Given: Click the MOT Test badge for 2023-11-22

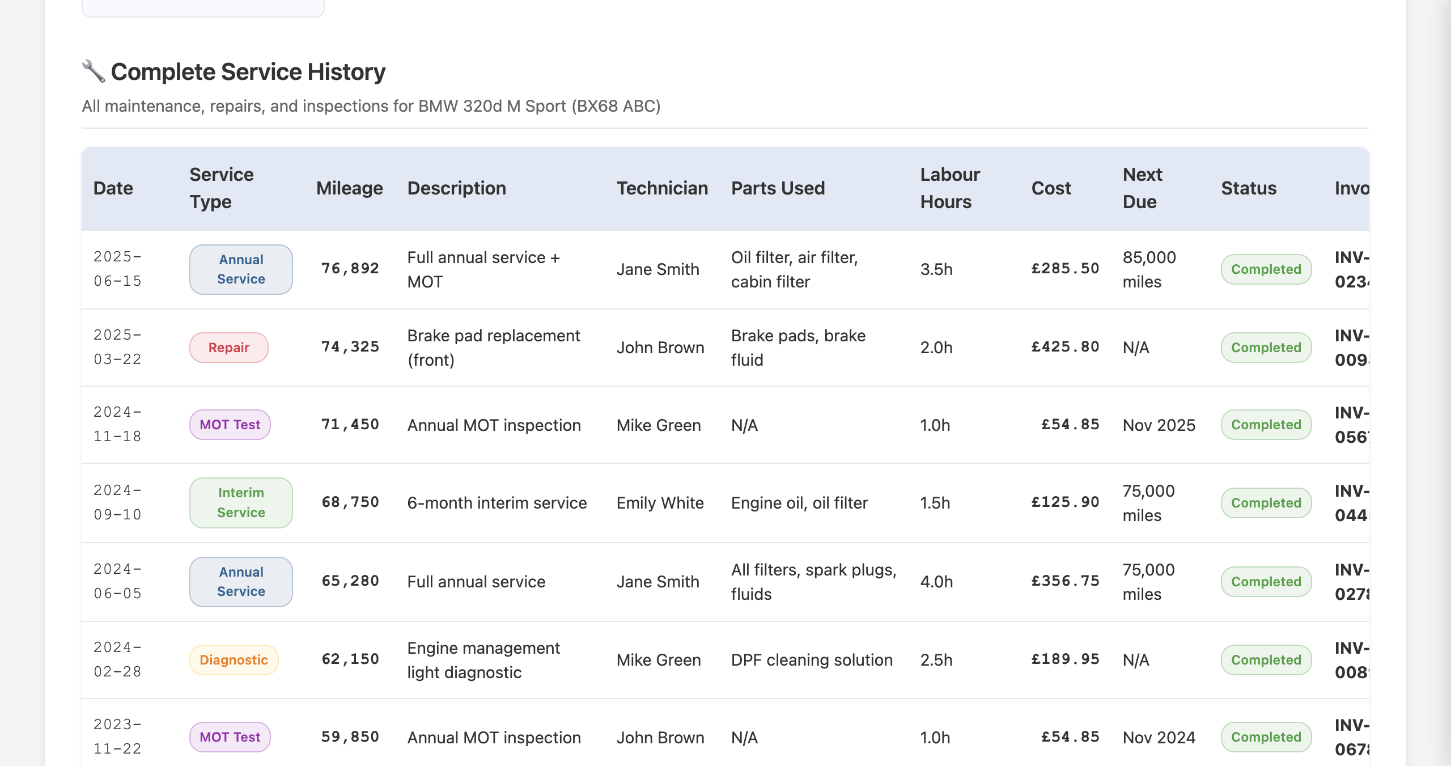Looking at the screenshot, I should click(229, 737).
